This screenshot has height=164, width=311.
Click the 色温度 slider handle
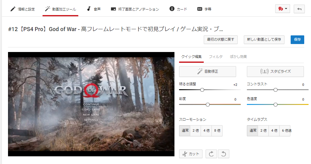click(276, 105)
